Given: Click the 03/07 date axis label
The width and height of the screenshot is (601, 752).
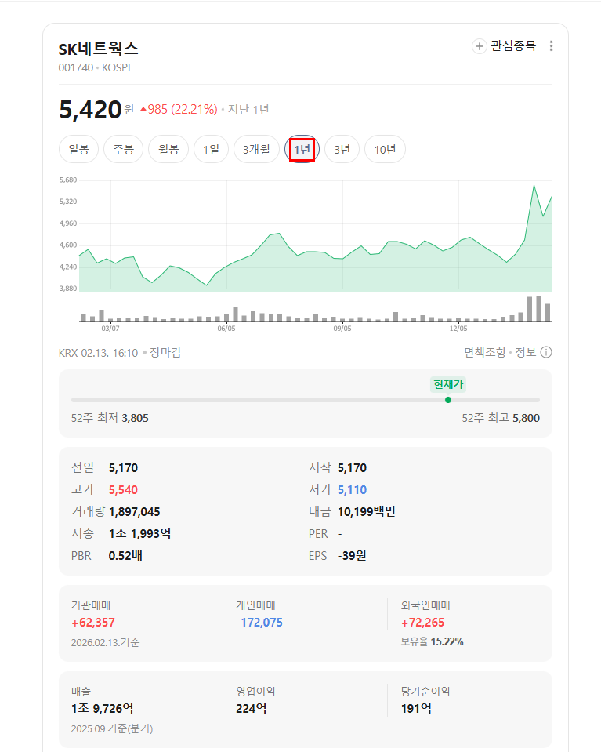Looking at the screenshot, I should pos(110,329).
